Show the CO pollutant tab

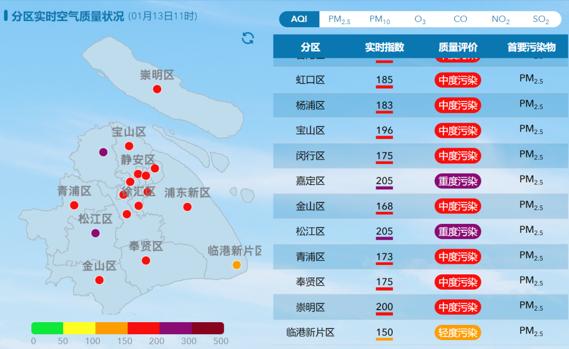coord(460,19)
